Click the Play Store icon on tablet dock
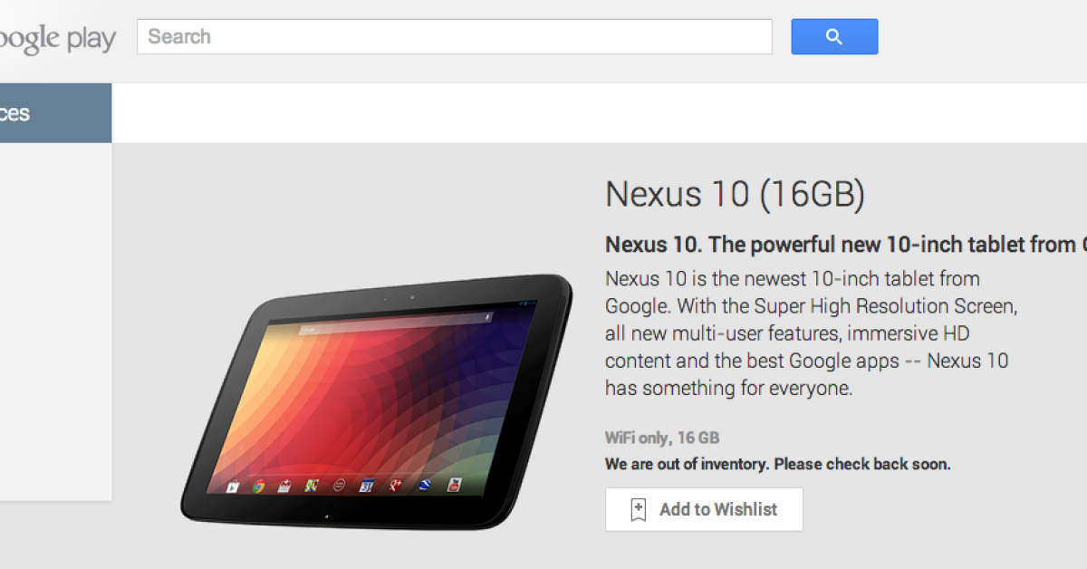Viewport: 1087px width, 569px height. (x=232, y=487)
